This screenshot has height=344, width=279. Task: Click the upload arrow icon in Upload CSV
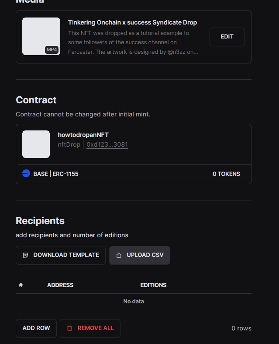tap(119, 255)
